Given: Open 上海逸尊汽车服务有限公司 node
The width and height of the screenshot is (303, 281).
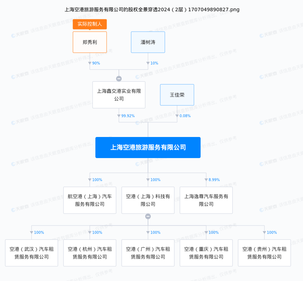Looking at the screenshot, I should pos(206,200).
